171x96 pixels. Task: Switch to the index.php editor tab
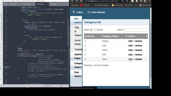coord(13,4)
